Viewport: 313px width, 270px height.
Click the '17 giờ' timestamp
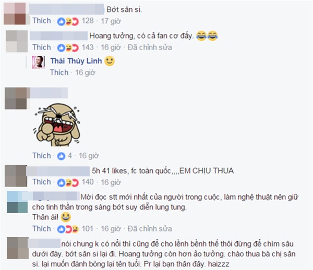point(111,21)
